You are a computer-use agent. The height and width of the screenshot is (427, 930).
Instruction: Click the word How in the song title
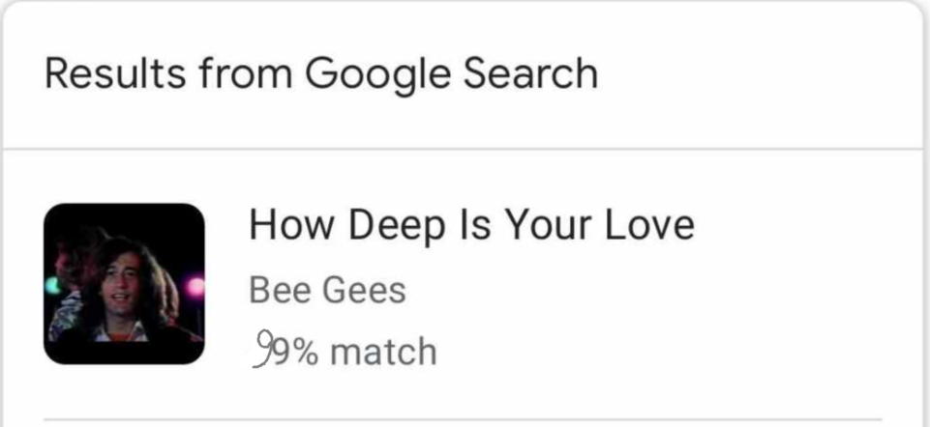coord(291,225)
